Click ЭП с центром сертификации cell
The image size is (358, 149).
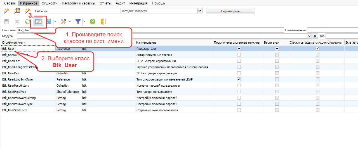[x=174, y=61]
